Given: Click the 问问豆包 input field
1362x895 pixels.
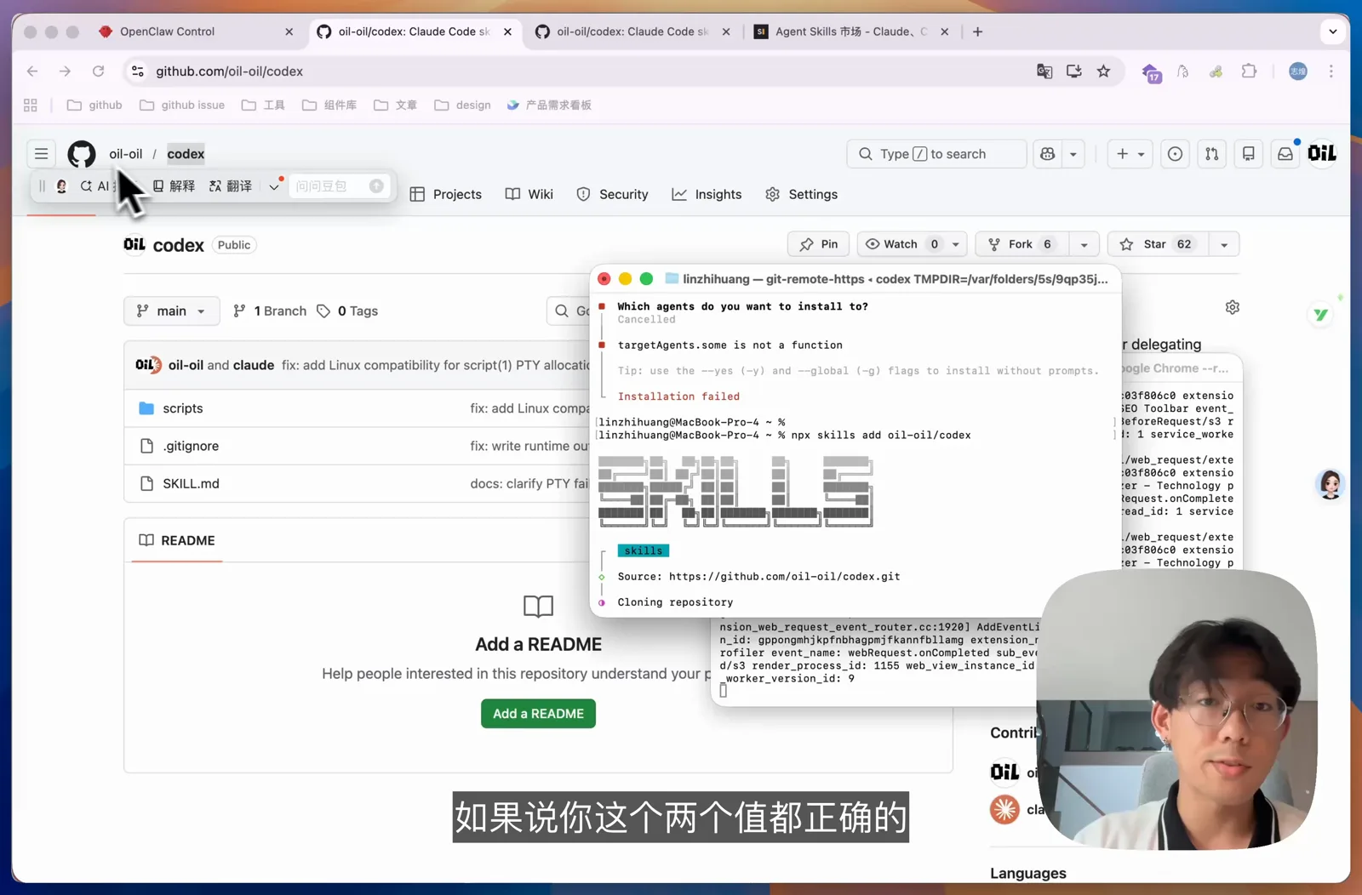Looking at the screenshot, I should point(339,186).
